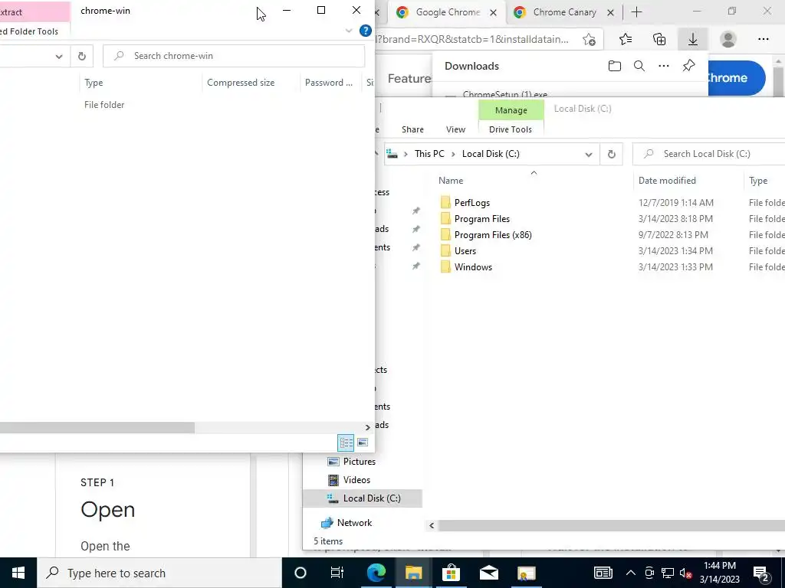Open address history dropdown in chrome-win window
Screen dimensions: 785x588
58,56
